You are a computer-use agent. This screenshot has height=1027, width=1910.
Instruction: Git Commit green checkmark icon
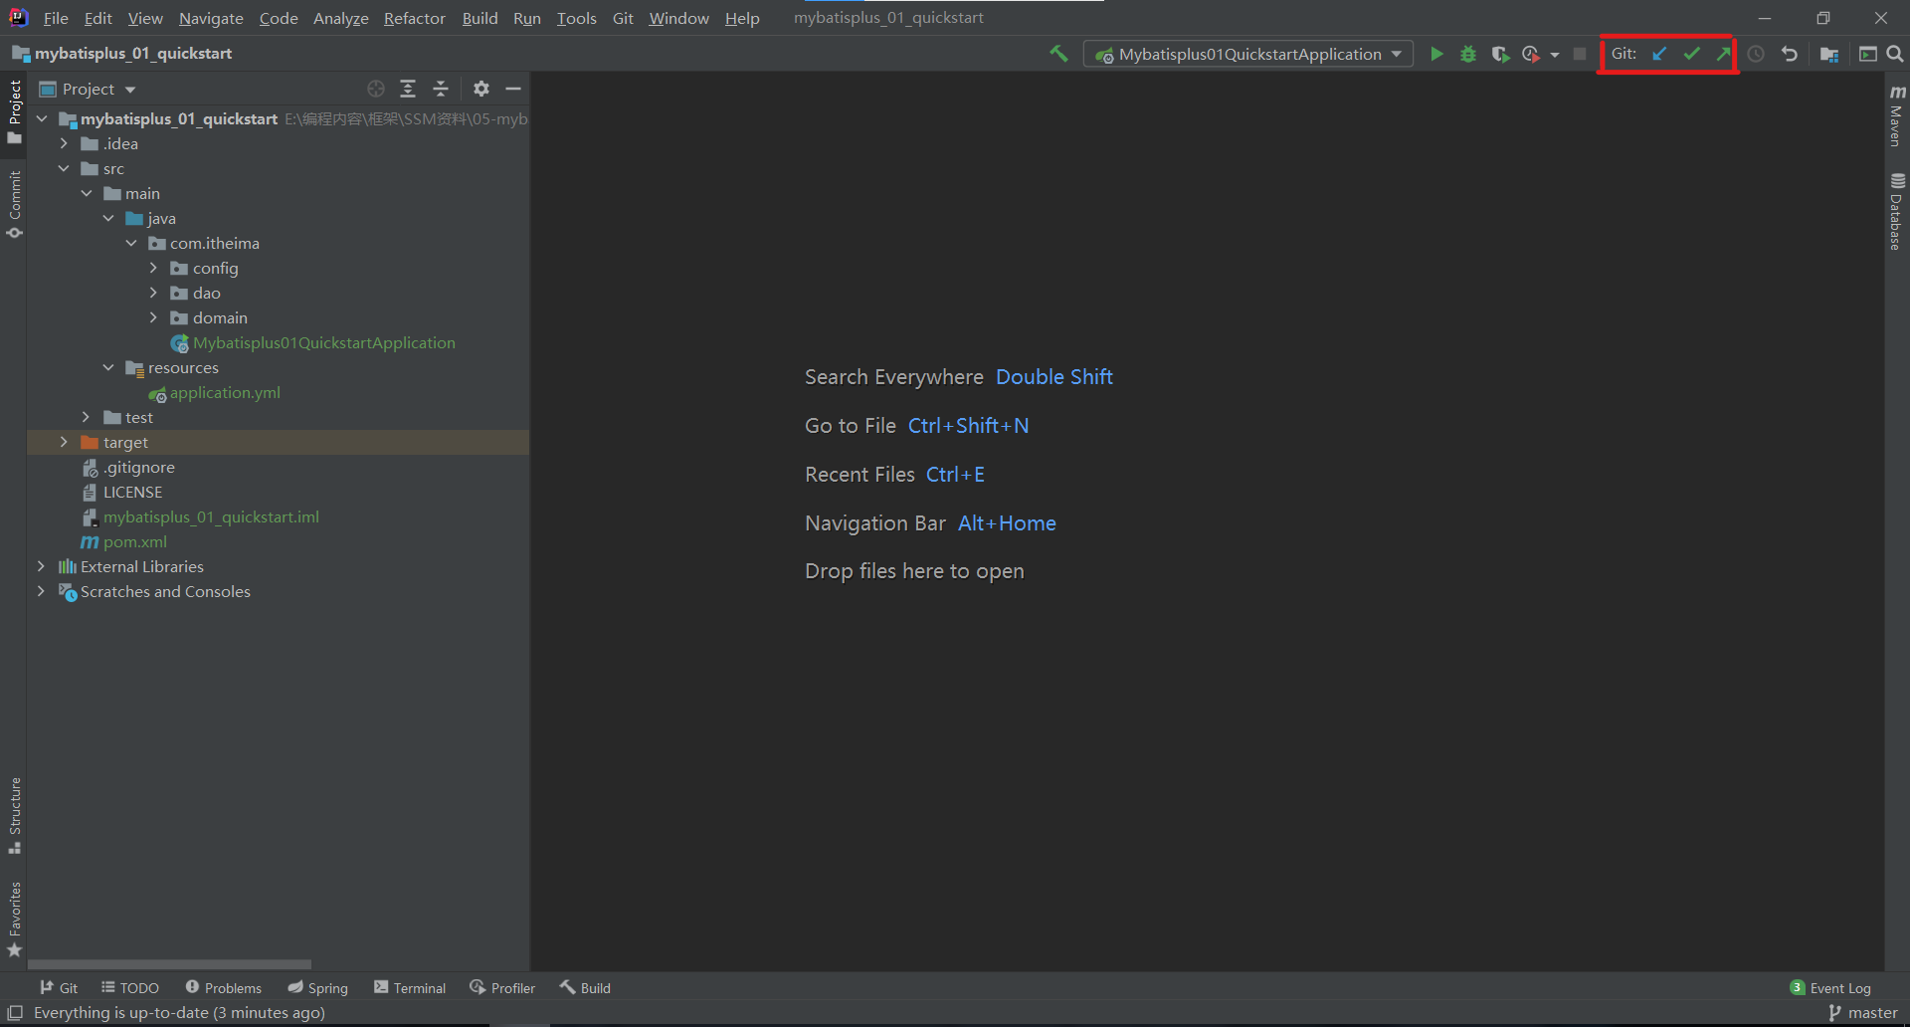pos(1691,54)
